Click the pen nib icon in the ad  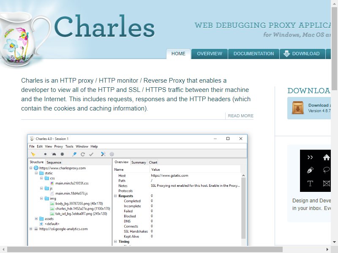pyautogui.click(x=310, y=170)
